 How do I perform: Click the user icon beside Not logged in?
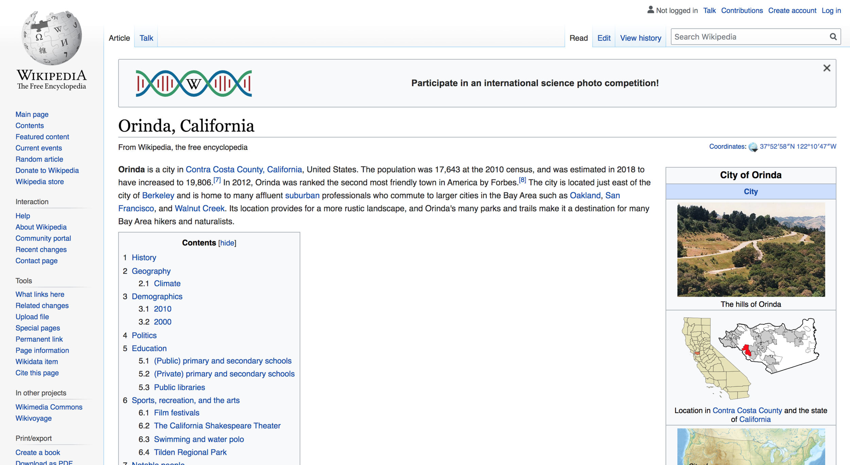[x=650, y=10]
